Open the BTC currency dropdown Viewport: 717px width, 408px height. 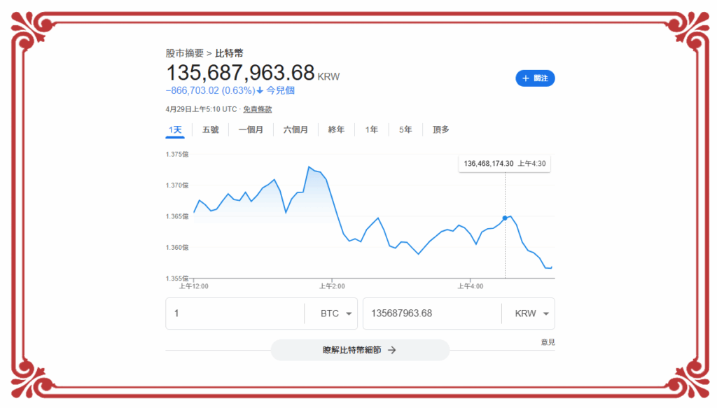(335, 314)
